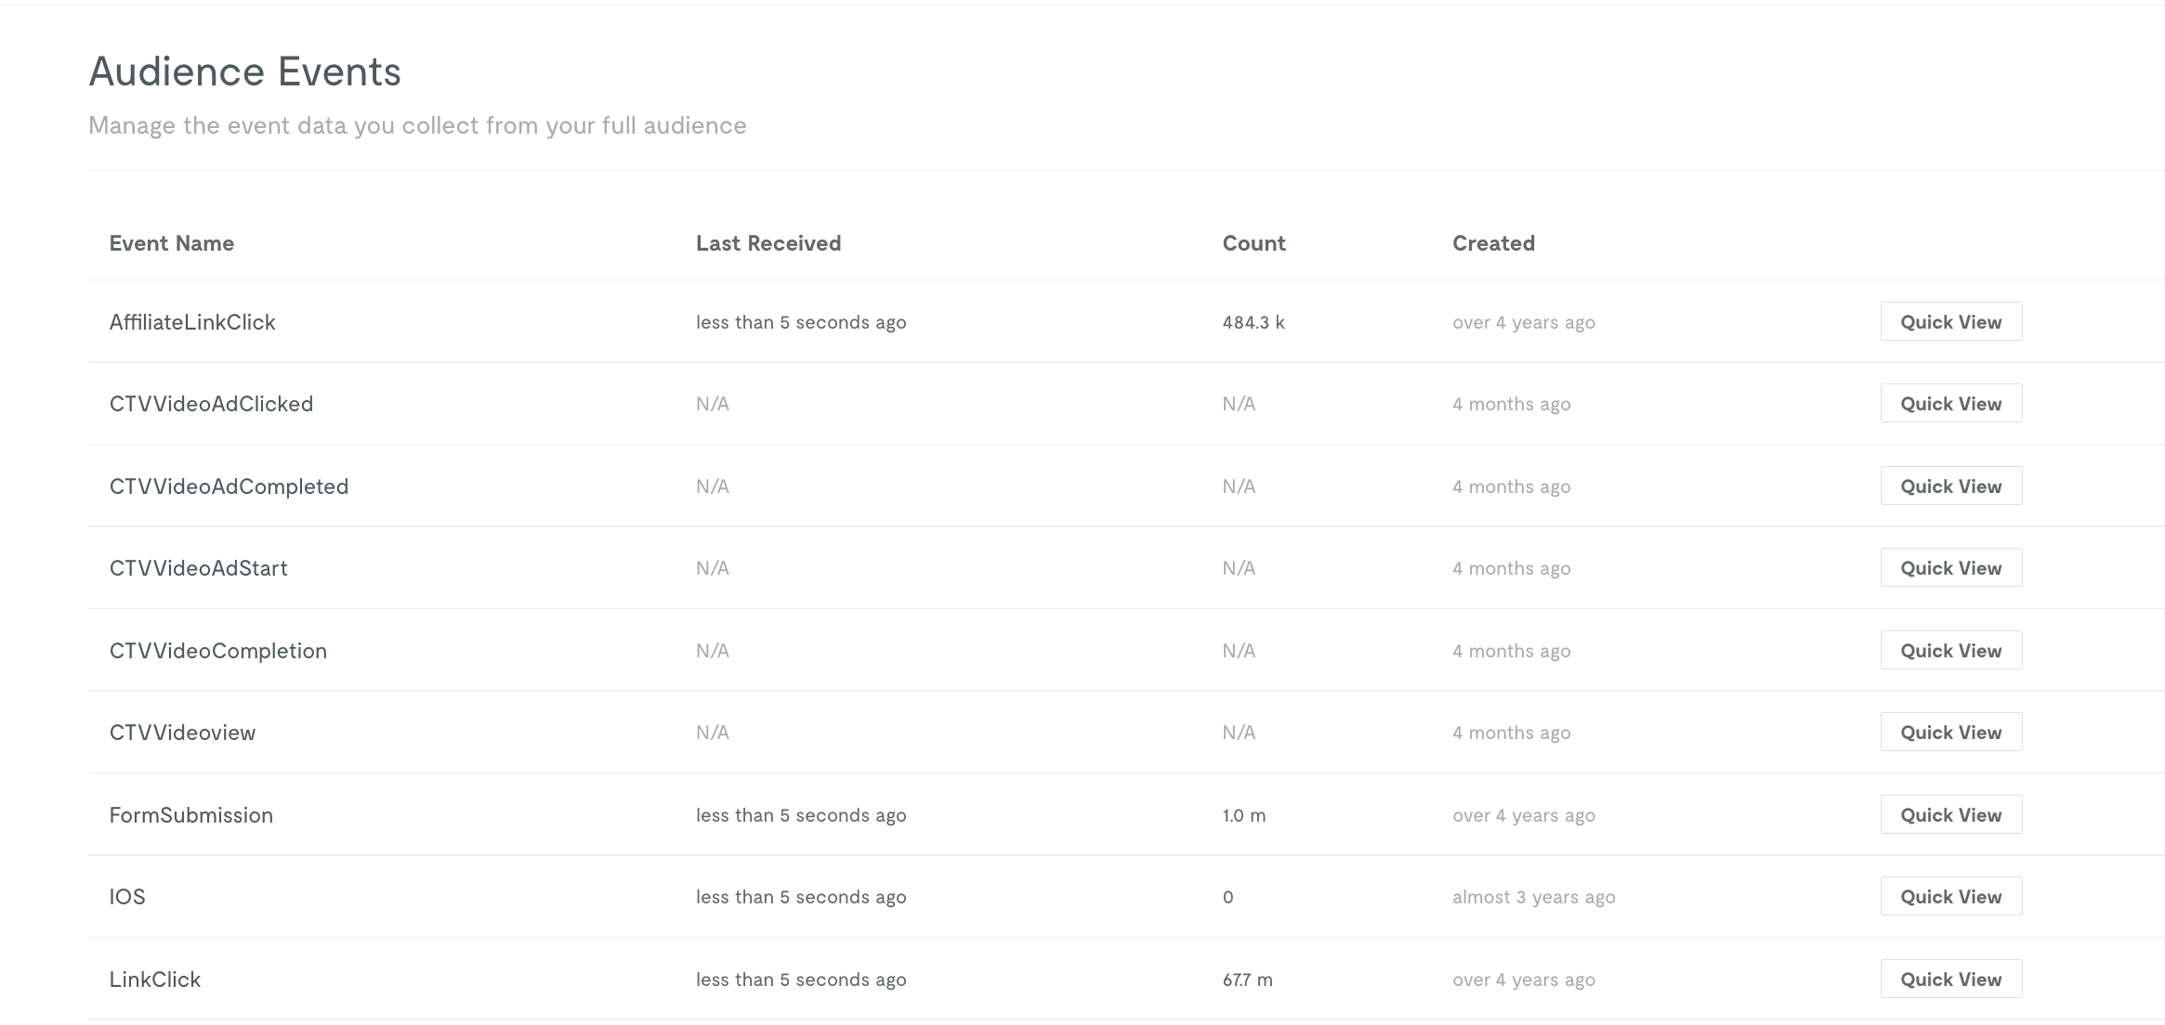Sort by Event Name column header

tap(172, 243)
